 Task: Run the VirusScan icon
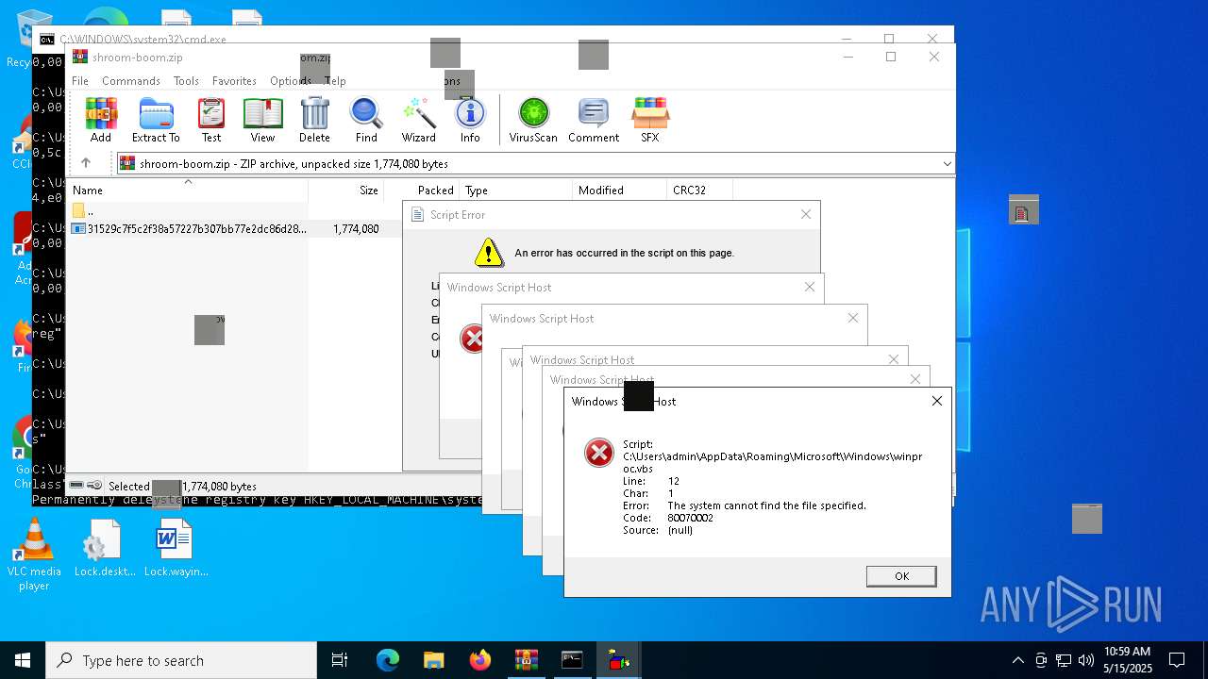(533, 121)
